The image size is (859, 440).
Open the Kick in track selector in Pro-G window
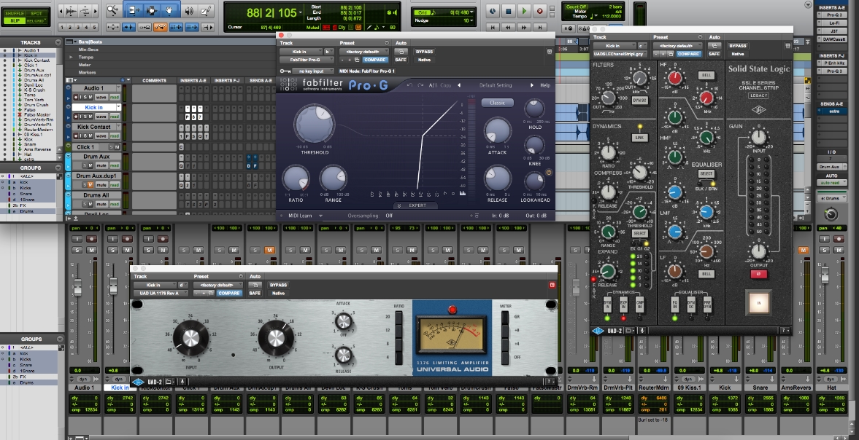[301, 52]
